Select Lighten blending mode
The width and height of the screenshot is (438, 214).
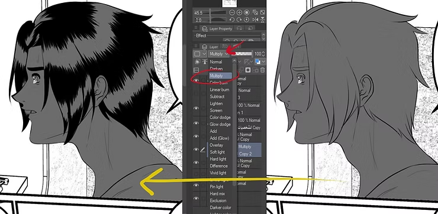pos(216,103)
